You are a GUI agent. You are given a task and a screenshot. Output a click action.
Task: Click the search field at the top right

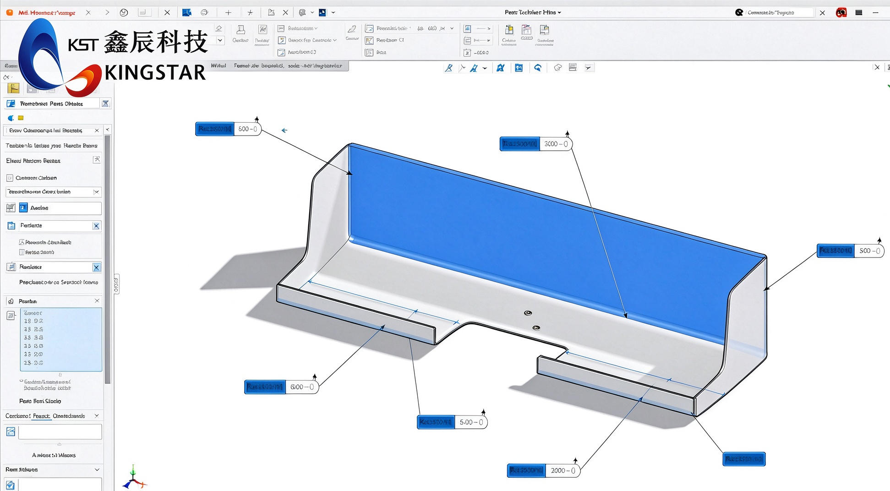tap(780, 12)
